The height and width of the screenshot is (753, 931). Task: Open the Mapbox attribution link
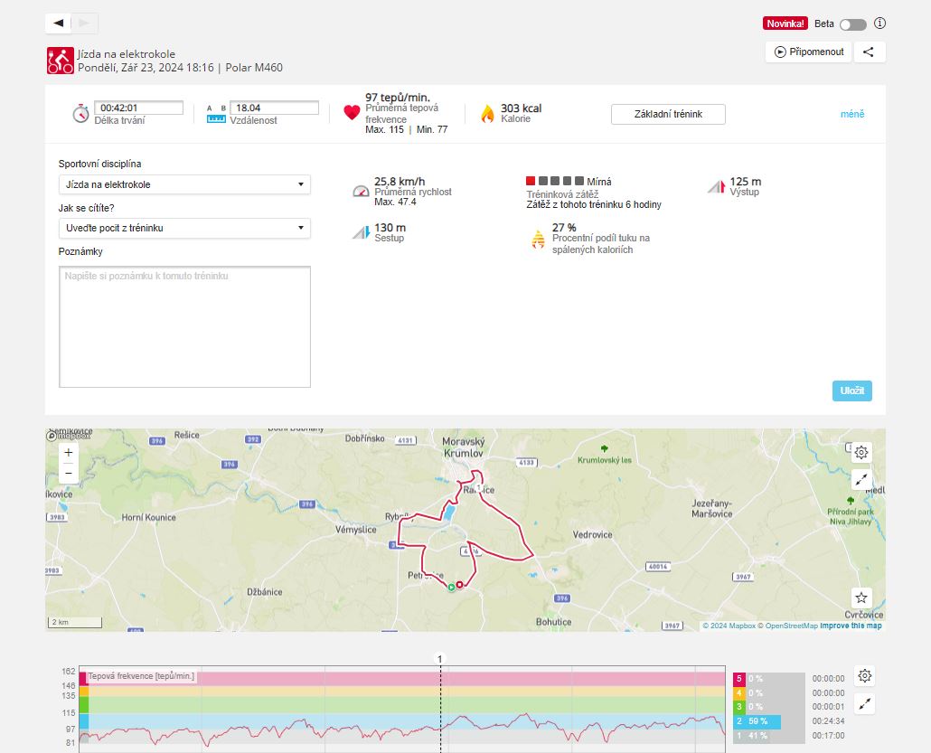[x=729, y=626]
